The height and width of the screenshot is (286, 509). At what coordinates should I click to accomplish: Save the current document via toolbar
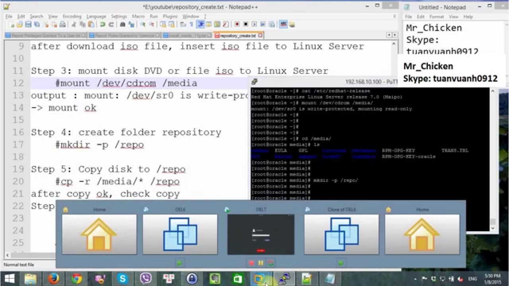[28, 24]
